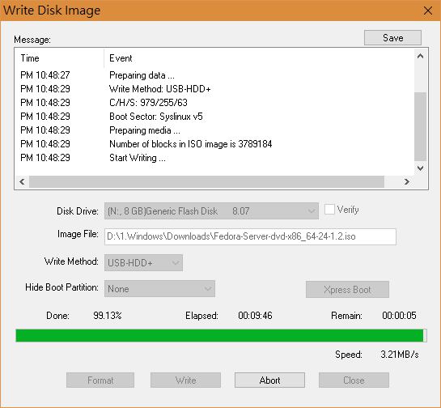
Task: Select the 'Boot Sector: Syslinux v5' log entry
Action: tap(215, 117)
